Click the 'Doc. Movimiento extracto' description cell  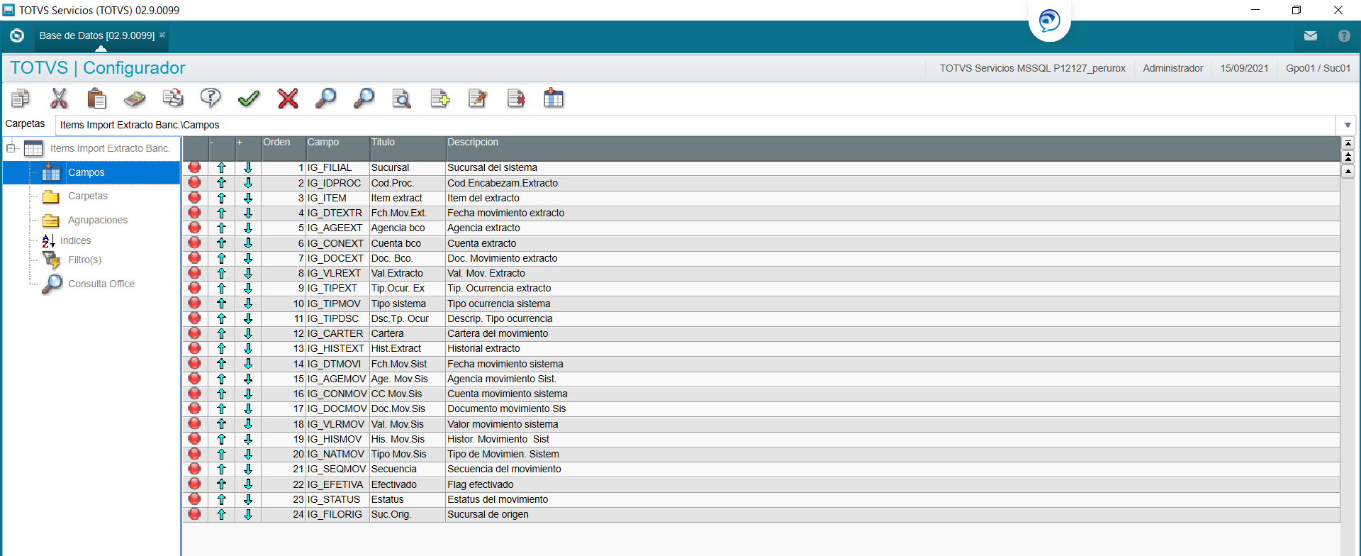point(892,258)
